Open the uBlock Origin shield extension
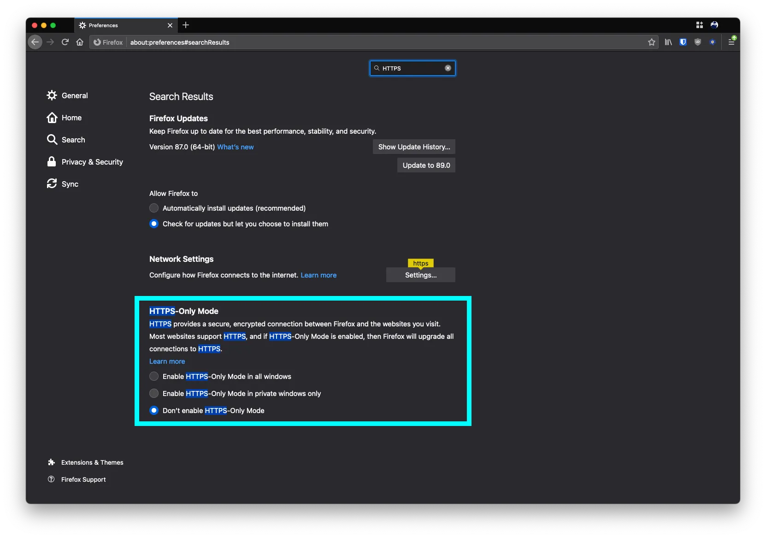This screenshot has height=538, width=766. [x=698, y=42]
